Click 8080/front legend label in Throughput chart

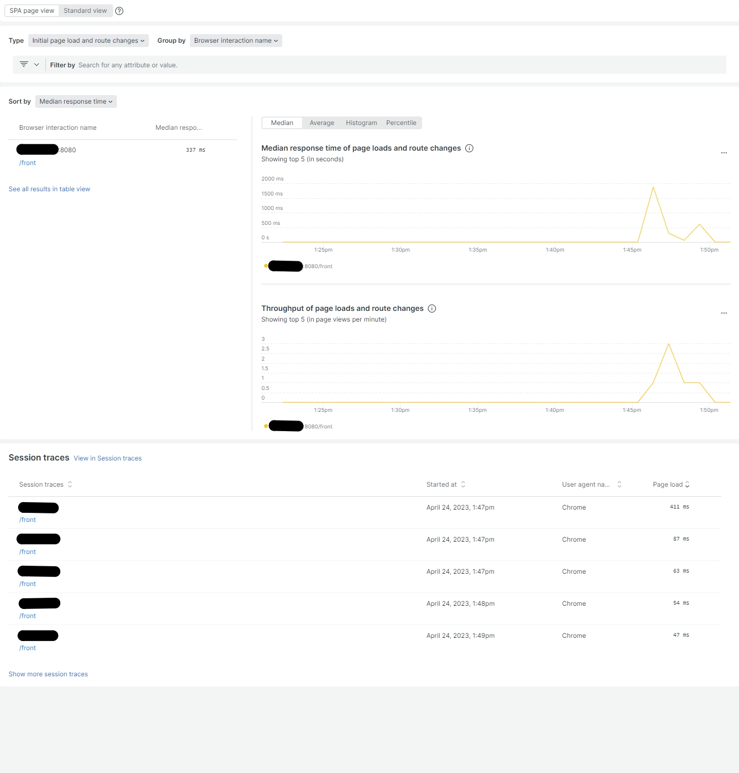318,426
